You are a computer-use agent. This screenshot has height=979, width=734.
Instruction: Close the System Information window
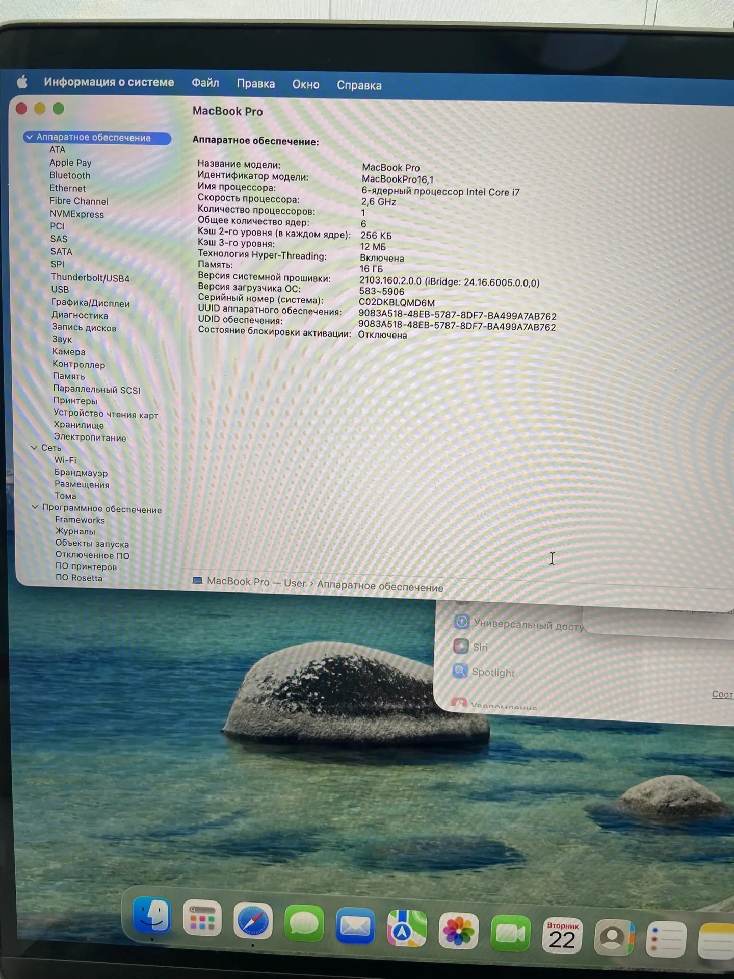coord(21,108)
